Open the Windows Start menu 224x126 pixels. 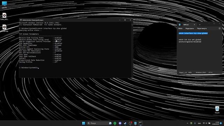pyautogui.click(x=84, y=123)
